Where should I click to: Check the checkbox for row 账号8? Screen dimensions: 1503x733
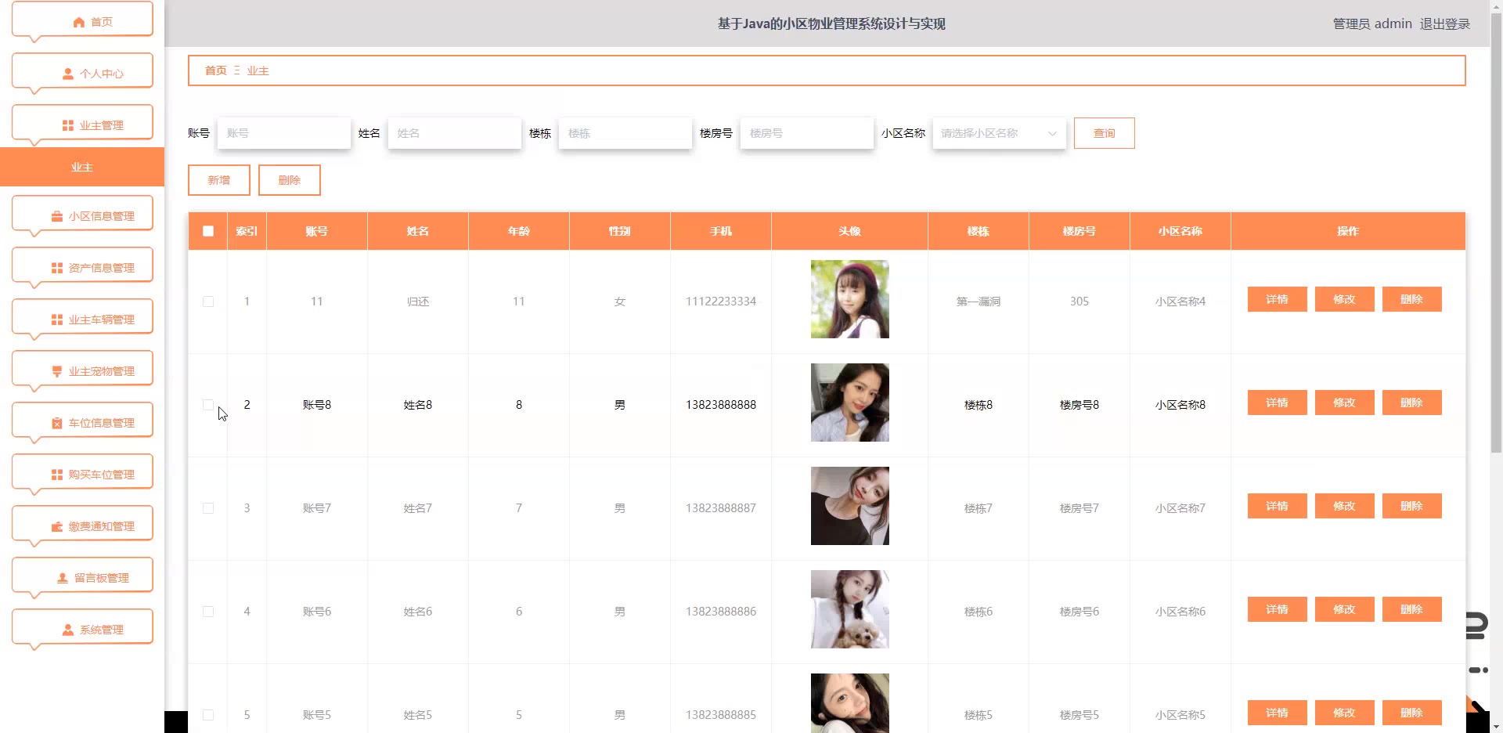click(208, 405)
